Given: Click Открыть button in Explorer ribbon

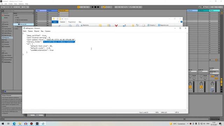Looking at the screenshot, I should [152, 25].
